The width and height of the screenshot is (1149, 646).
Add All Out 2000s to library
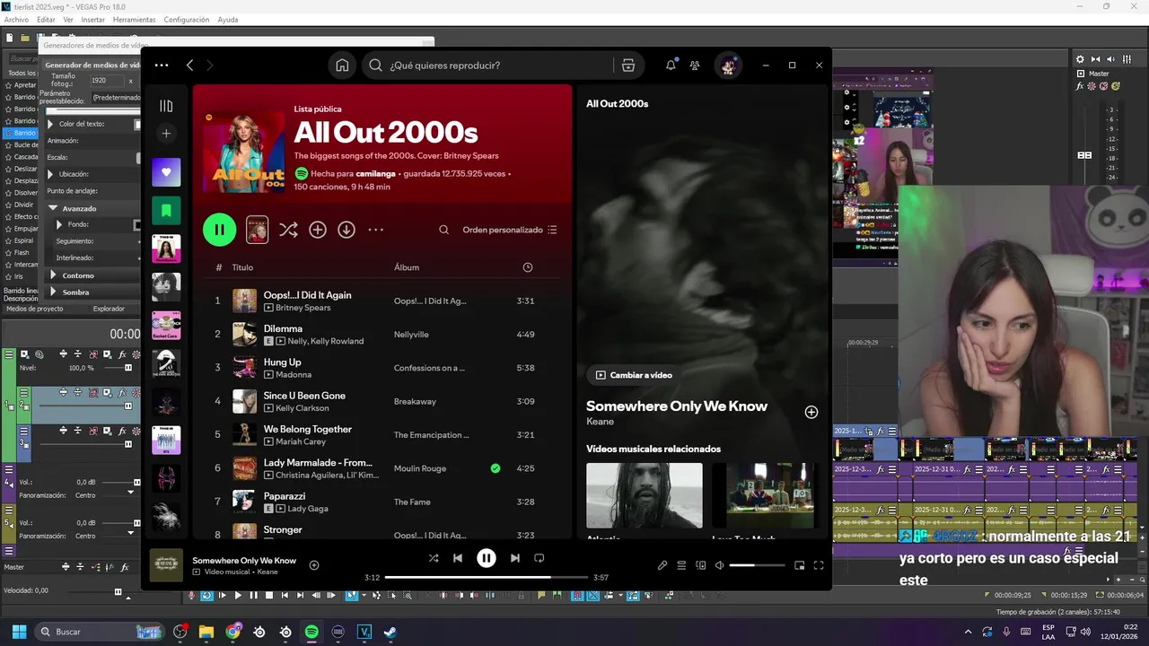[318, 230]
